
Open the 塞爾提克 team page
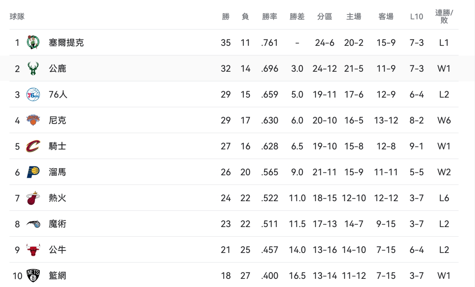66,43
